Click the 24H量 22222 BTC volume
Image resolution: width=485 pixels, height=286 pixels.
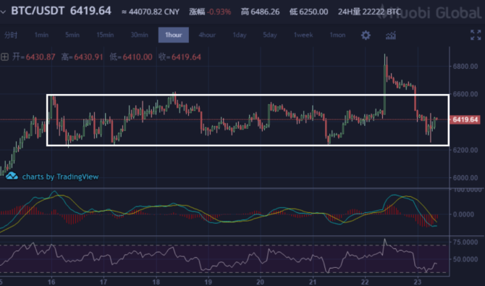point(369,12)
